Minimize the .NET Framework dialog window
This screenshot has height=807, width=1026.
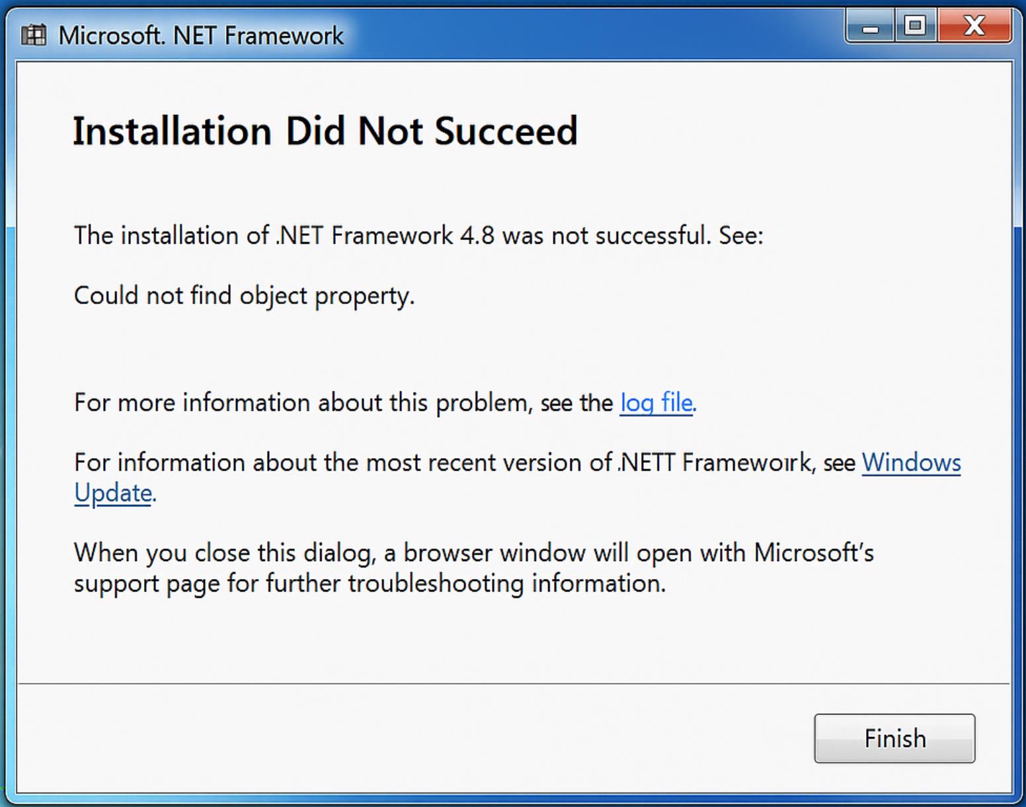point(871,27)
